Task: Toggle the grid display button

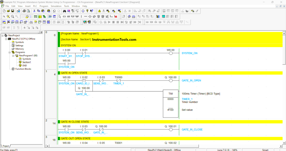Action: 23,17
